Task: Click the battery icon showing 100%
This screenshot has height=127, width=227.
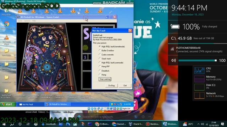Action: pyautogui.click(x=175, y=27)
